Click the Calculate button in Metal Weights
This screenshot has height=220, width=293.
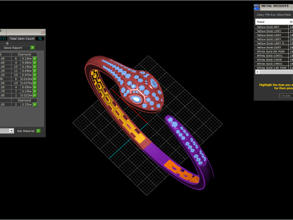point(285,96)
